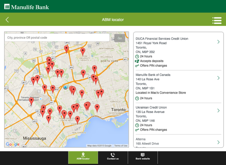Click the key icon for DUCA PIN changes
The width and height of the screenshot is (226, 165).
[x=137, y=66]
